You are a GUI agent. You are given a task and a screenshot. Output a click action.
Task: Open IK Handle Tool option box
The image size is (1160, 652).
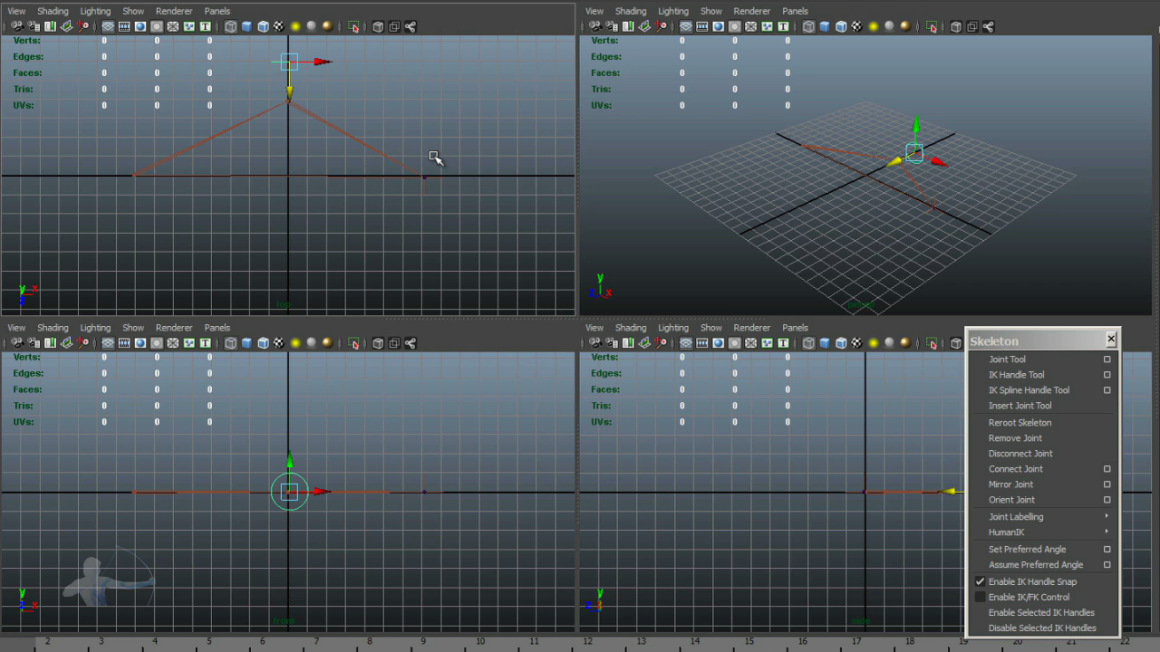pyautogui.click(x=1107, y=375)
